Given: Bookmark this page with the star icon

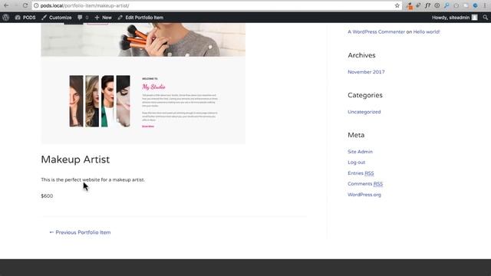Looking at the screenshot, I should click(x=397, y=5).
